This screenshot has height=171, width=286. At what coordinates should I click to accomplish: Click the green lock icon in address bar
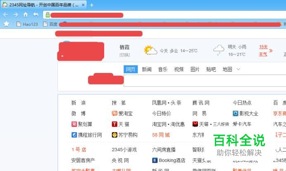coord(48,15)
